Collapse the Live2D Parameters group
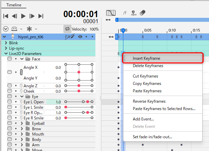 point(6,54)
